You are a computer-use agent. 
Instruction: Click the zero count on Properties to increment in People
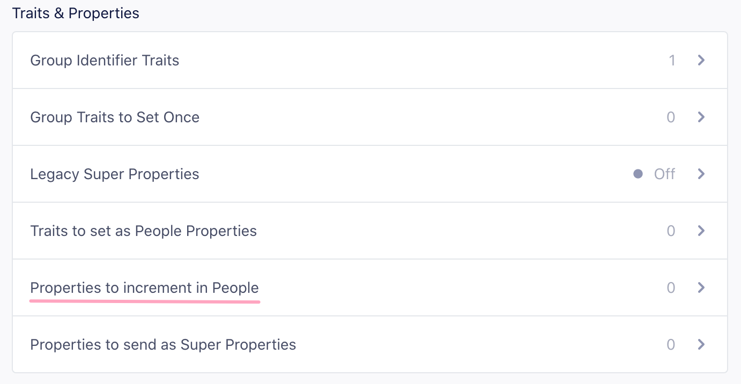pos(671,287)
